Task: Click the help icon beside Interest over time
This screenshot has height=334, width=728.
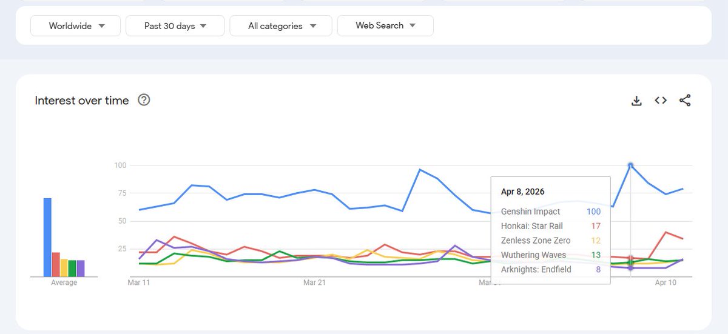Action: (x=144, y=100)
